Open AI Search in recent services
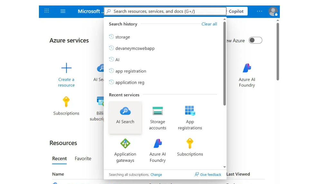330x184 pixels. [x=125, y=117]
